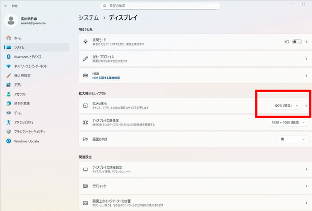Viewport: 312px width, 211px height.
Task: Click the ゲーム controller icon
Action: [8, 113]
